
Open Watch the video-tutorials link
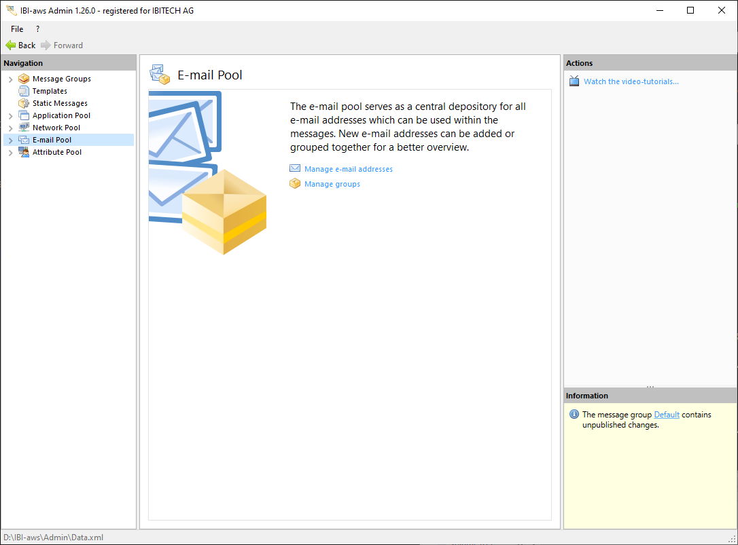click(x=631, y=81)
